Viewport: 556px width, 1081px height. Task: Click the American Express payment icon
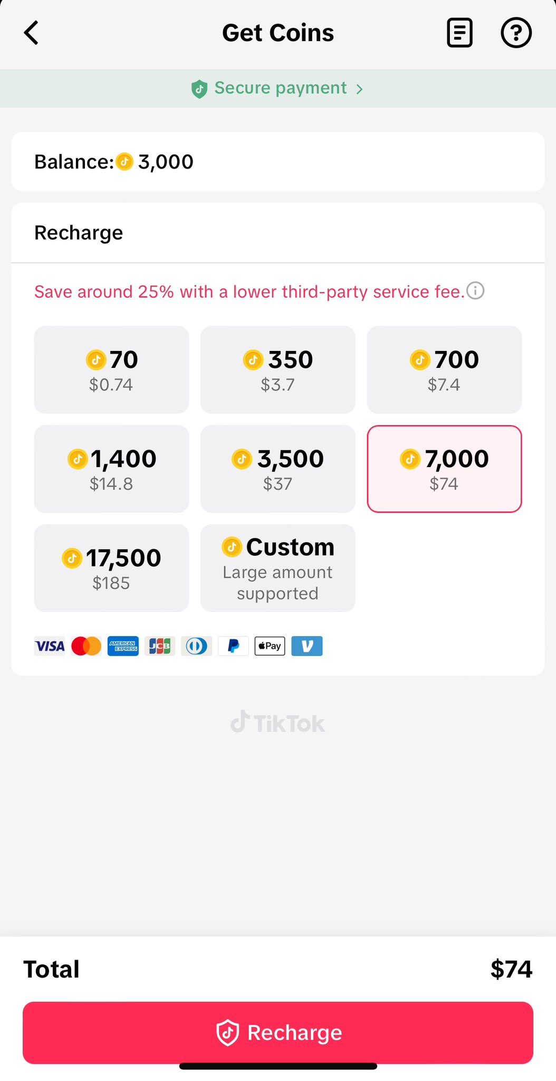click(122, 646)
